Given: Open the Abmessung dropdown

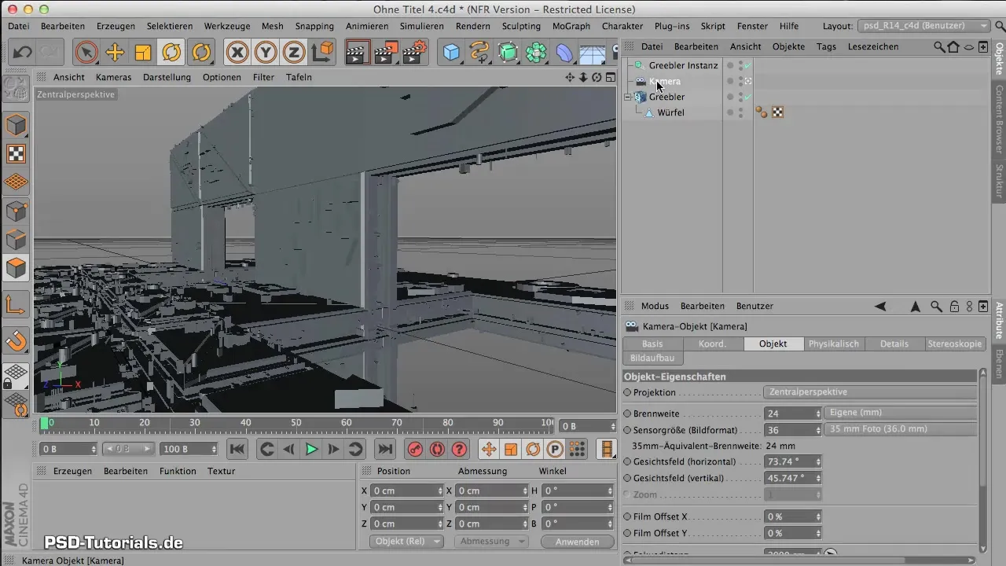Looking at the screenshot, I should tap(492, 542).
